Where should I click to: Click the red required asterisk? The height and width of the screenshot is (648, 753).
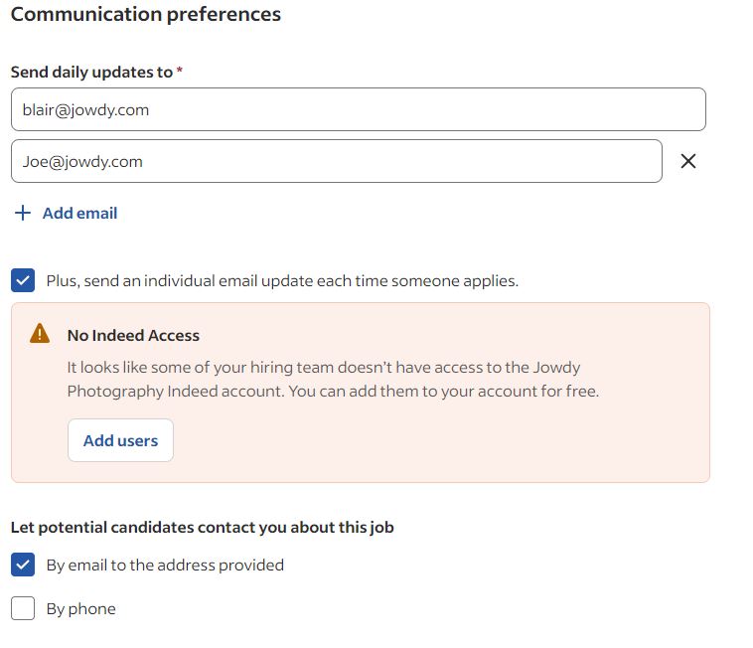180,71
